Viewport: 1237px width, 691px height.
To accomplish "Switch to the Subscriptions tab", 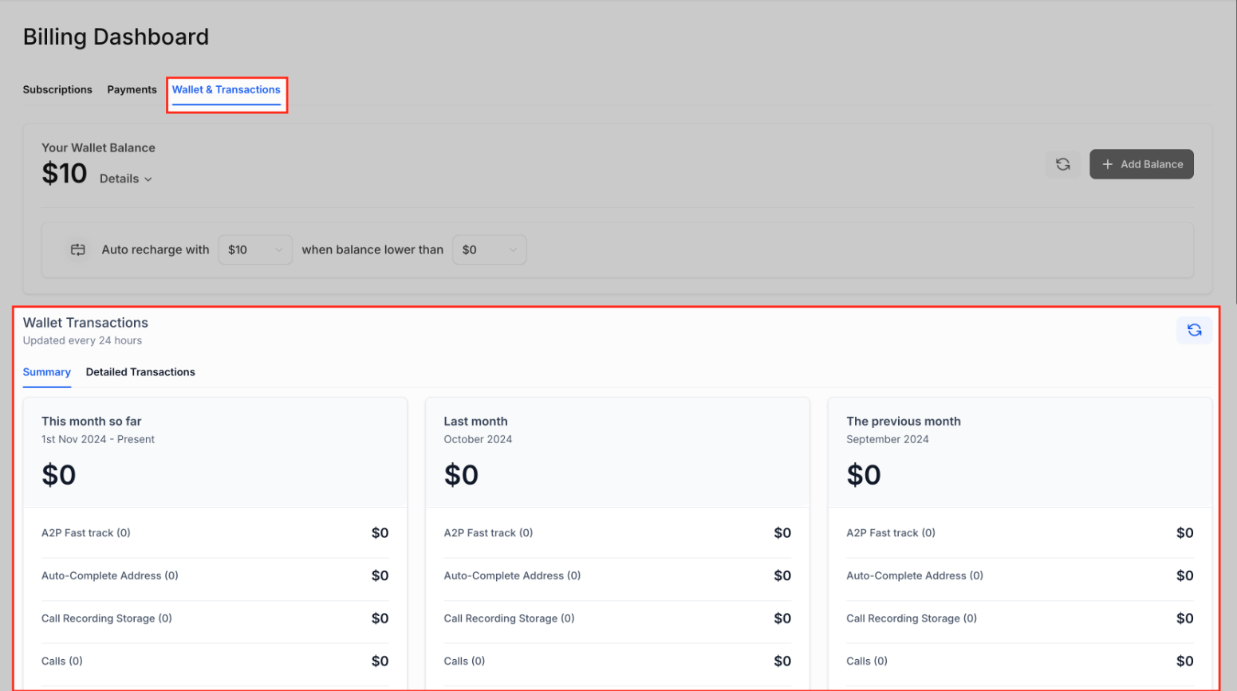I will point(57,89).
